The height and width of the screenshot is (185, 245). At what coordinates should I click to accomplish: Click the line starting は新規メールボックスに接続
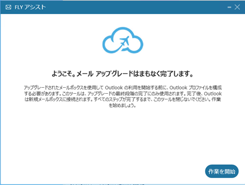[123, 99]
